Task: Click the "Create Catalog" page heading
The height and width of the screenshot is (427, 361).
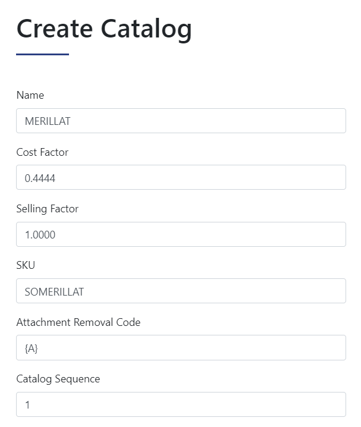Action: pyautogui.click(x=104, y=29)
